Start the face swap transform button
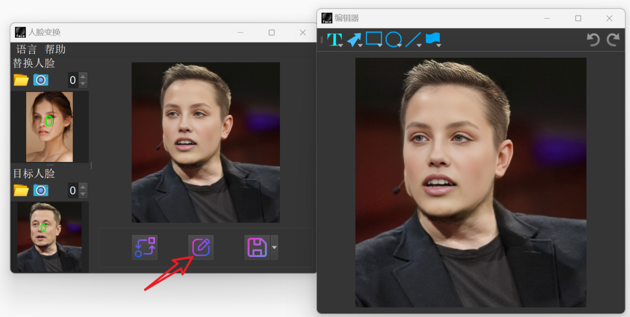The height and width of the screenshot is (317, 630). point(145,247)
